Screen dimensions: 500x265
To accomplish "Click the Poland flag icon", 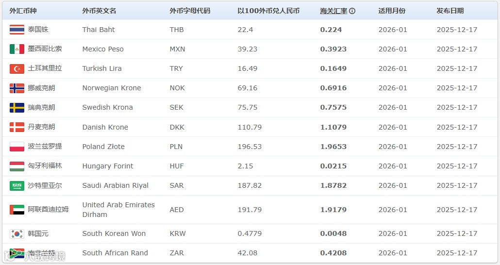I will [x=17, y=147].
